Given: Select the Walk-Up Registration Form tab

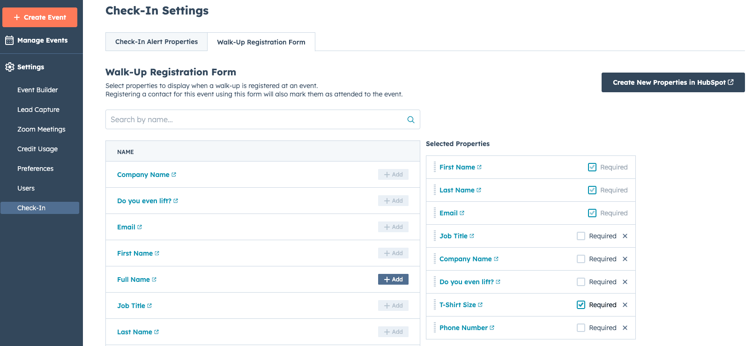Looking at the screenshot, I should click(x=261, y=42).
